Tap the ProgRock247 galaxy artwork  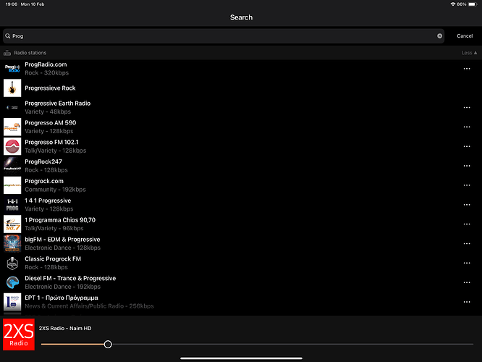click(x=12, y=166)
